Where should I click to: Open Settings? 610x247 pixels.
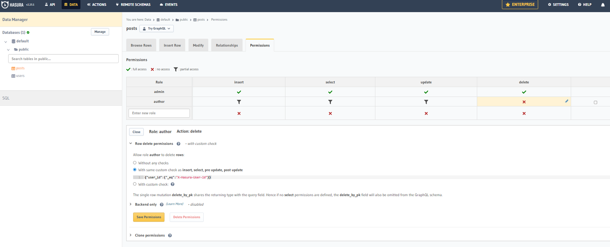click(x=558, y=5)
